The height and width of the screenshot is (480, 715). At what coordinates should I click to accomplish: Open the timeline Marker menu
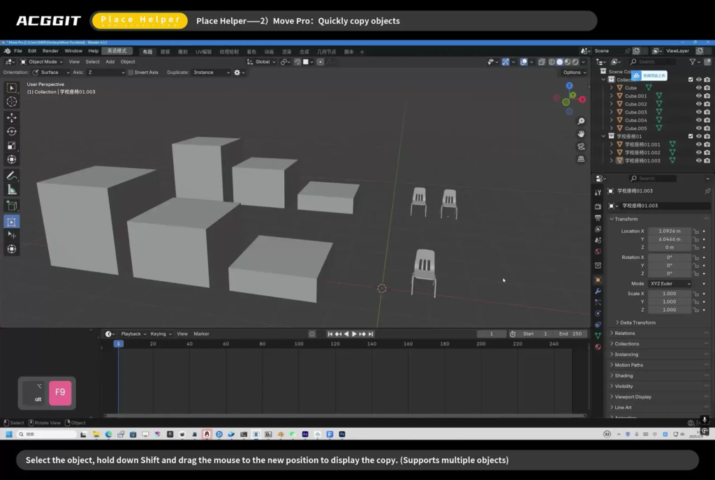[x=201, y=333]
